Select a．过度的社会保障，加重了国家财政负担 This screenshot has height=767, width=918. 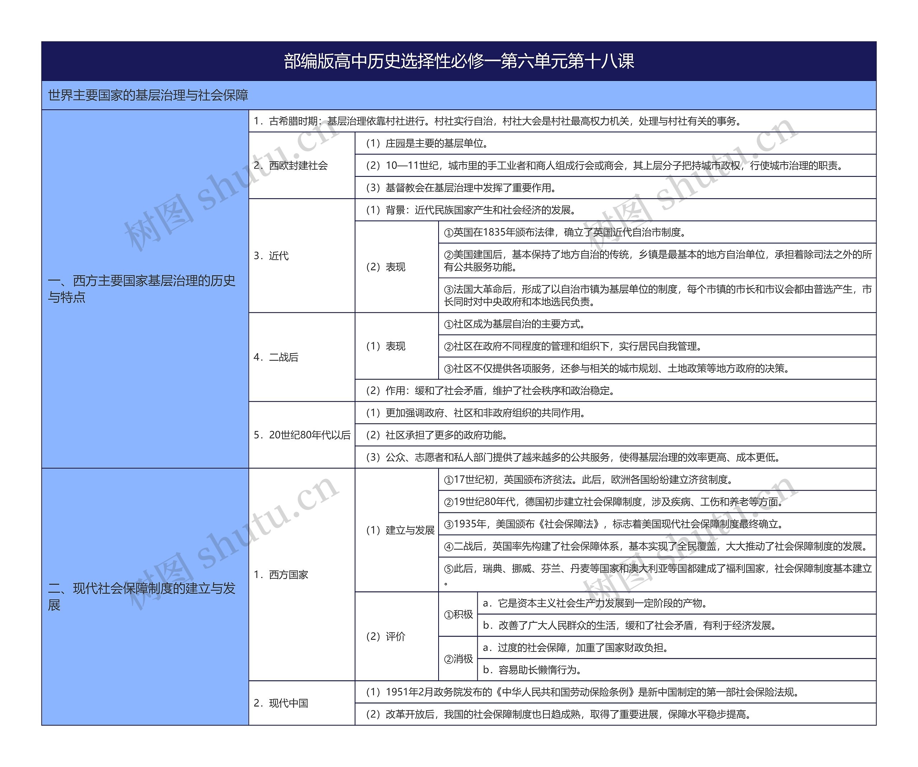677,648
